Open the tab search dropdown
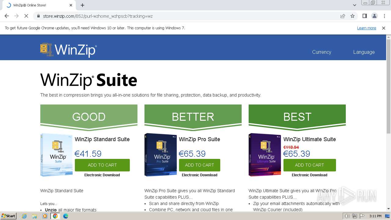 (355, 5)
